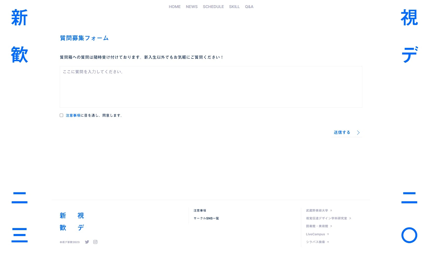Screen dimensions: 422x260
Task: Click external arrow icon next to LiveCampus
Action: click(x=328, y=234)
